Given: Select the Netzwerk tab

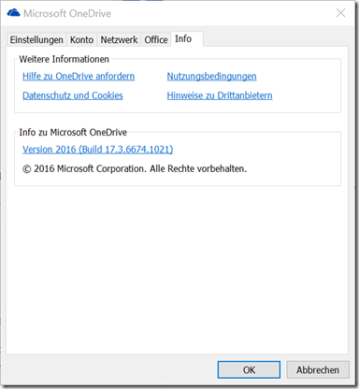Looking at the screenshot, I should tap(119, 40).
